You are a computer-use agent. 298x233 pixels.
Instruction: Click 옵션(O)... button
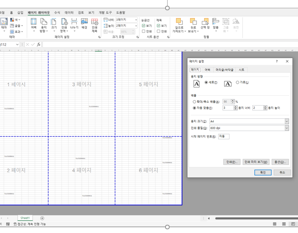click(280, 162)
